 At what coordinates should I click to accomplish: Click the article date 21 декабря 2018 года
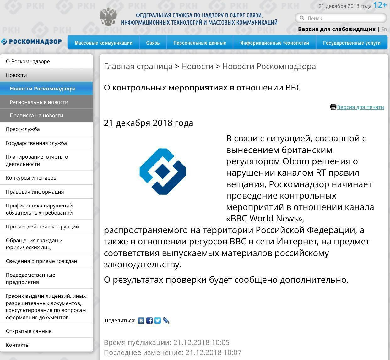pyautogui.click(x=149, y=123)
